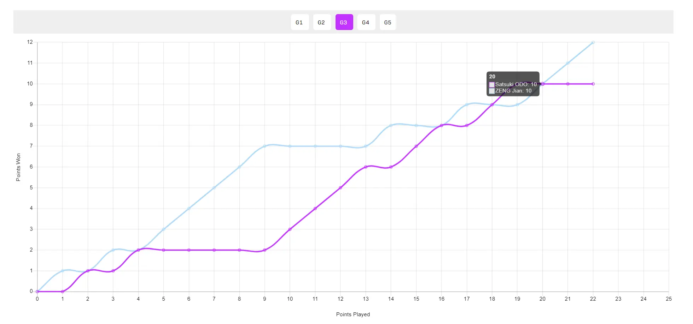Click ZENG Jian's blue swatch in tooltip
The image size is (693, 324).
pos(491,91)
